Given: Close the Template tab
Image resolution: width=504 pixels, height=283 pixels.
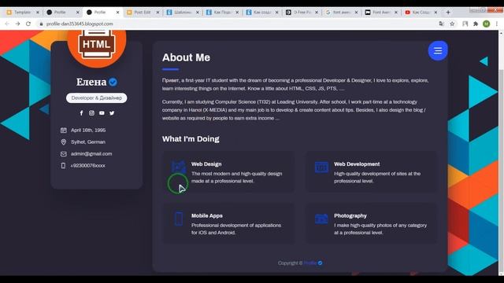Looking at the screenshot, I should tap(38, 13).
